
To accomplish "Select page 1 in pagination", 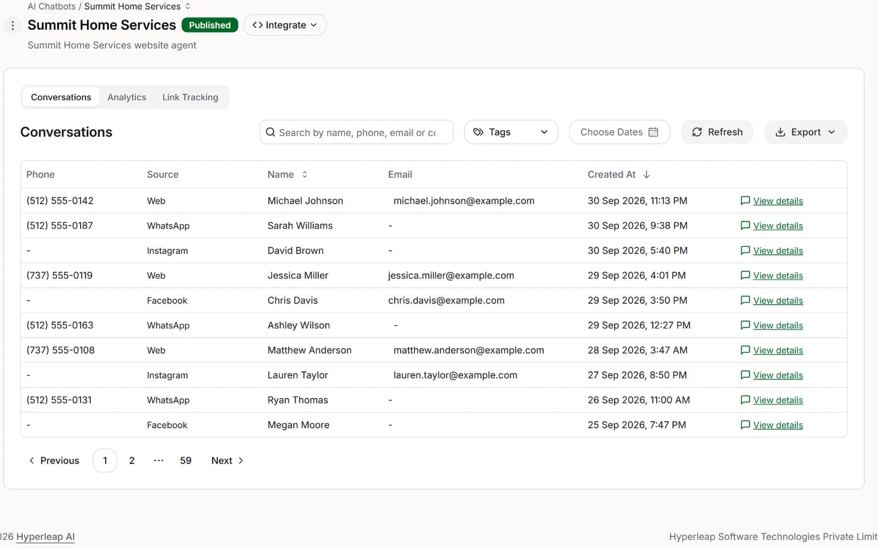I will coord(105,461).
